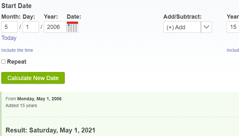This screenshot has width=239, height=136.
Task: Focus the Month field showing 5
Action: pyautogui.click(x=9, y=27)
